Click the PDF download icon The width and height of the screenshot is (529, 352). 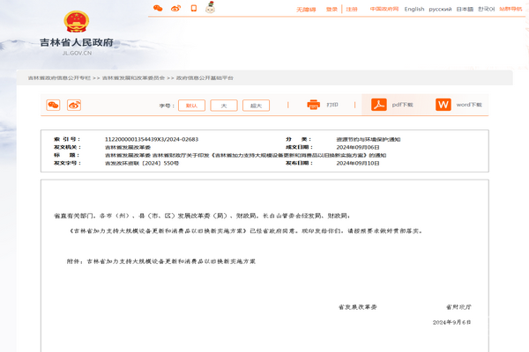(379, 105)
